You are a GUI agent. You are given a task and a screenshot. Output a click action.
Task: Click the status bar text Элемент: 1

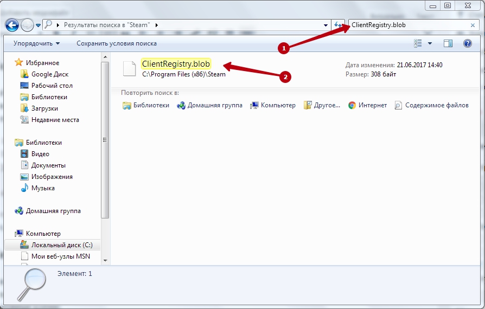(x=74, y=274)
